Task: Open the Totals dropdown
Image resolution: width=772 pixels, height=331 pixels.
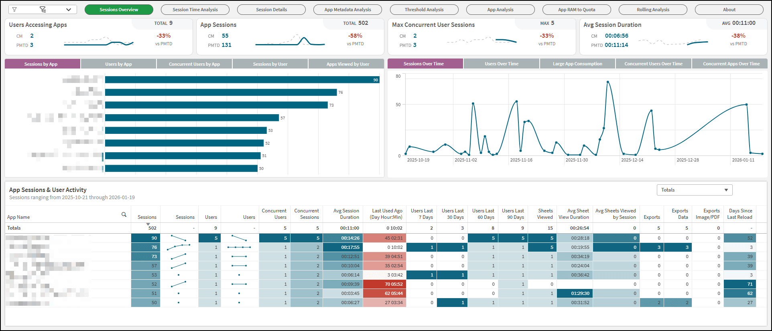Action: [x=694, y=190]
